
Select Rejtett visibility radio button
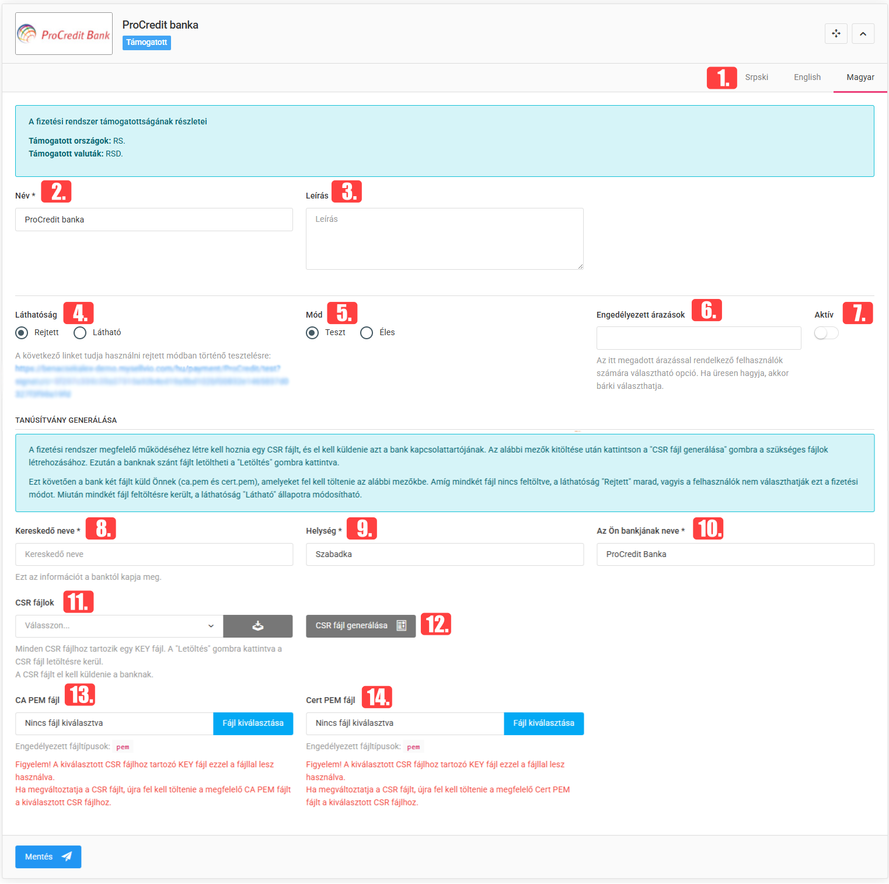[x=22, y=333]
